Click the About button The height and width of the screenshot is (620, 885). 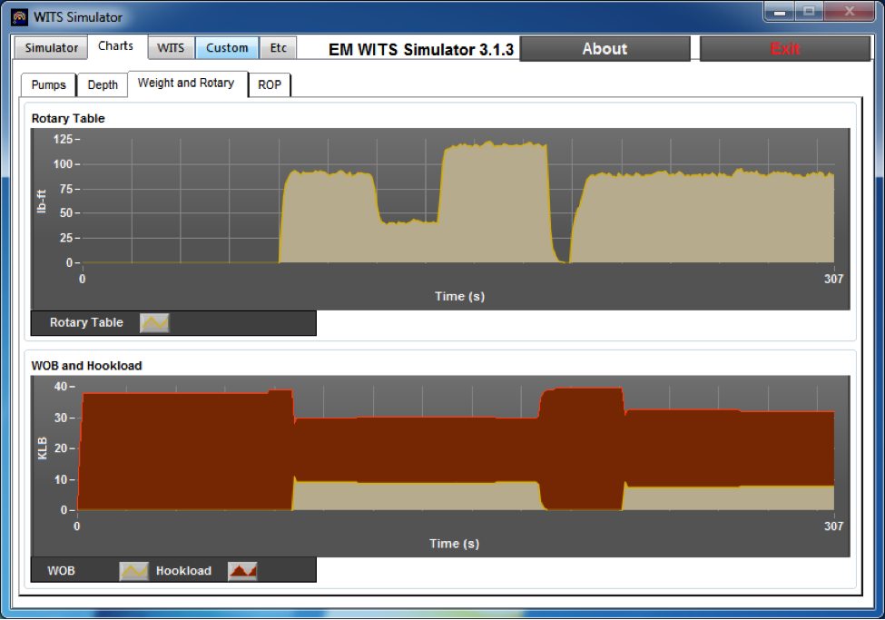point(605,48)
